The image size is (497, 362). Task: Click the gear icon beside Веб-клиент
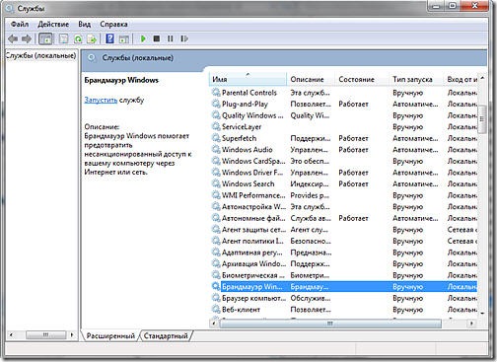[216, 310]
